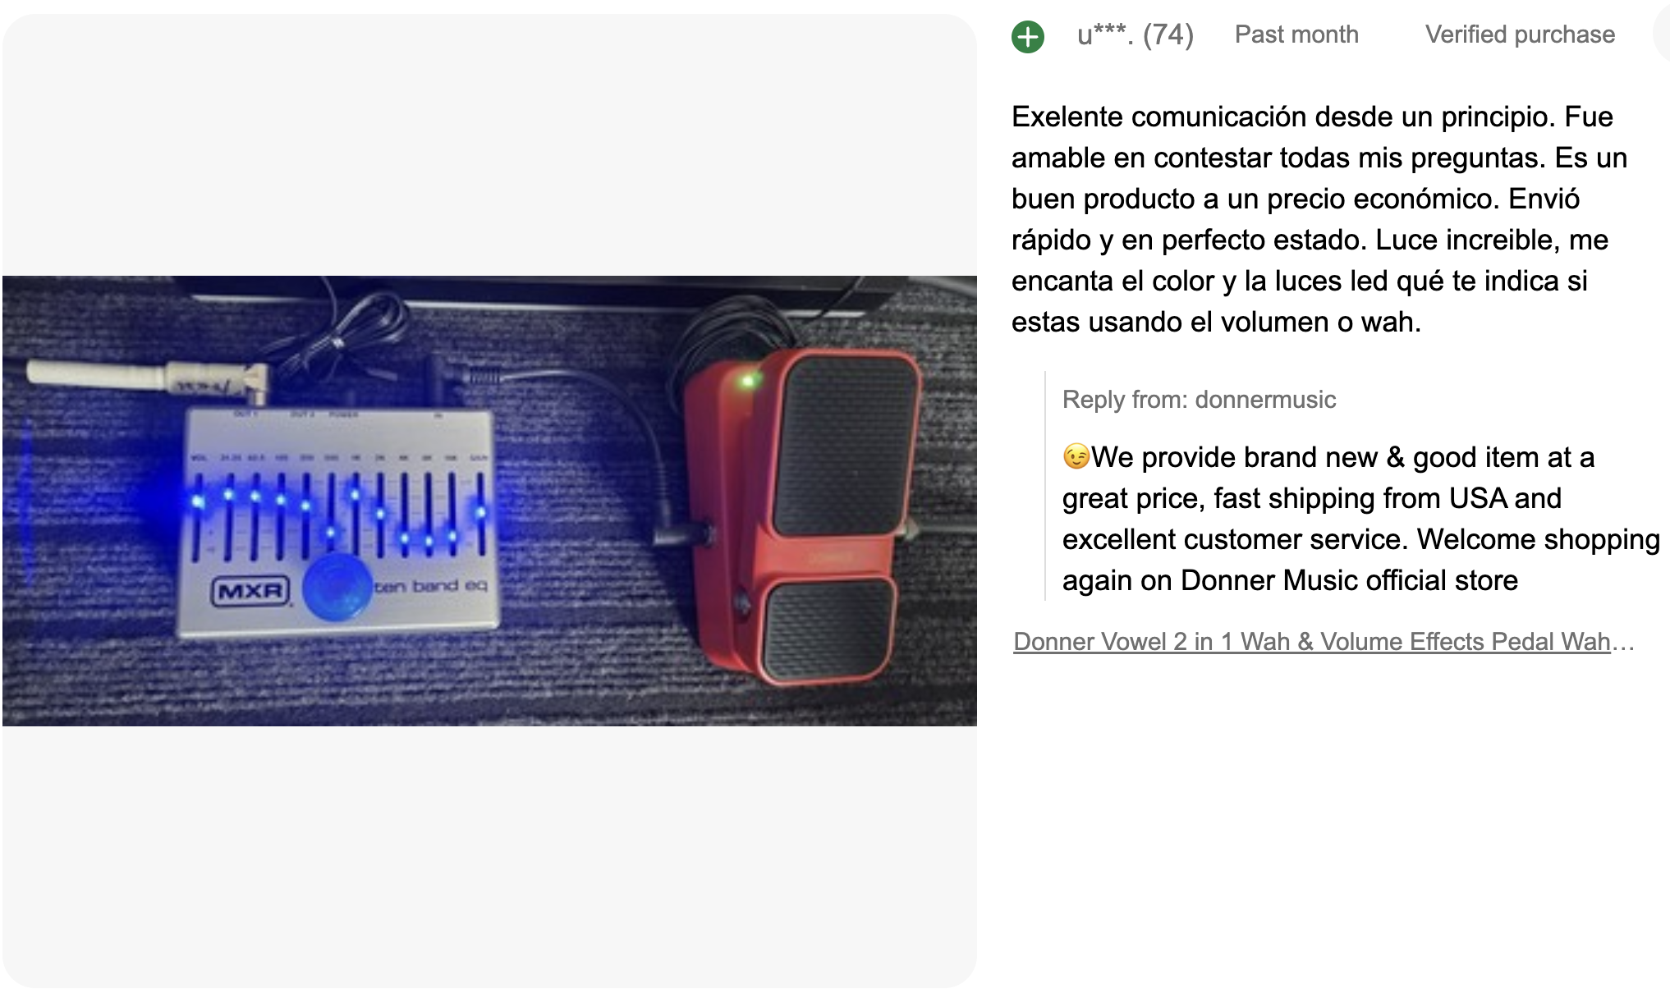
Task: Click the seller reply text about fast shipping
Action: (x=1361, y=519)
